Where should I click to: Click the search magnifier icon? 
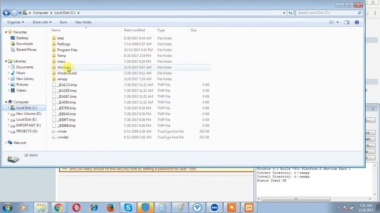pos(359,13)
